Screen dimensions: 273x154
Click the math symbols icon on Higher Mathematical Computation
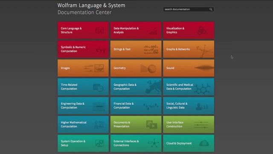click(x=99, y=124)
